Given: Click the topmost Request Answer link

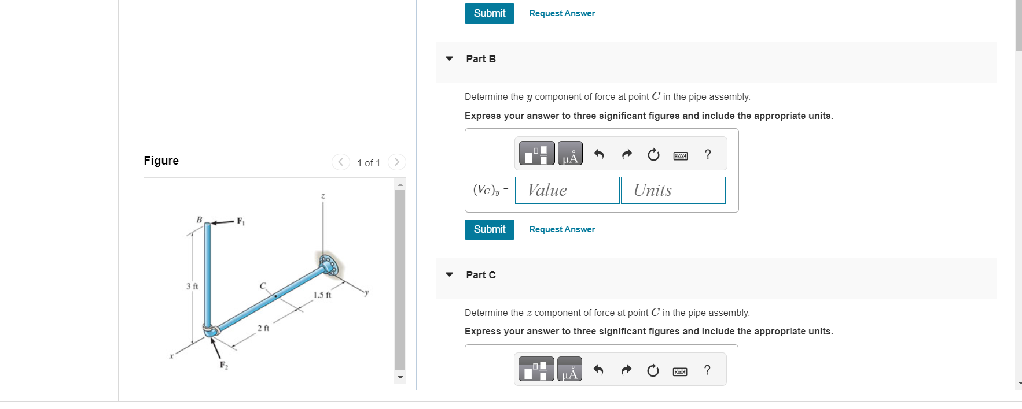Looking at the screenshot, I should point(561,13).
